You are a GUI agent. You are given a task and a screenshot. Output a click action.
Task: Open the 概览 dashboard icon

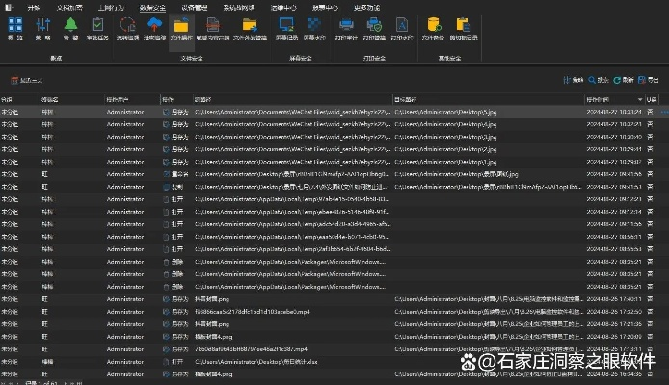tap(15, 30)
